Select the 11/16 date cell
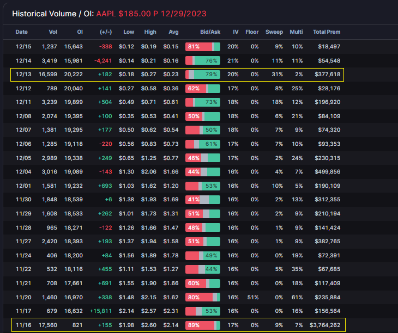The image size is (398, 333). pyautogui.click(x=23, y=325)
